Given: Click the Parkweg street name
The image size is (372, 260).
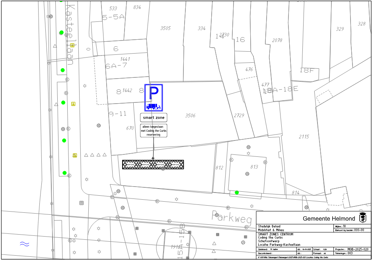Looking at the screenshot, I should click(x=232, y=217).
